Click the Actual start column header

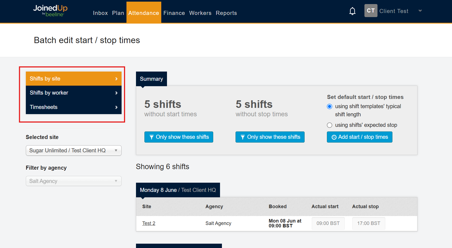point(325,207)
